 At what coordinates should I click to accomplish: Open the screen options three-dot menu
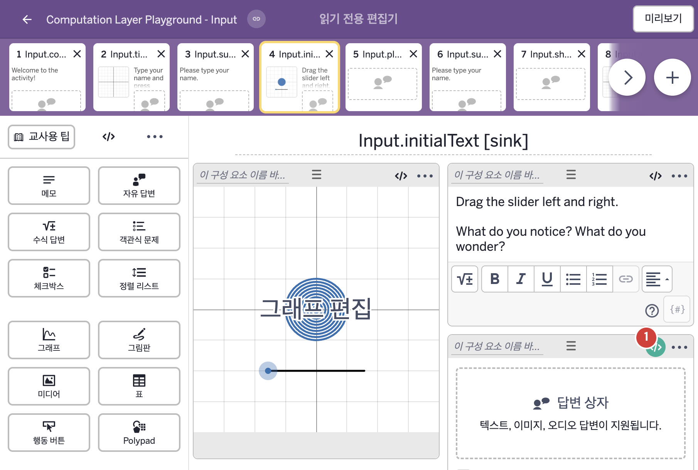point(155,137)
